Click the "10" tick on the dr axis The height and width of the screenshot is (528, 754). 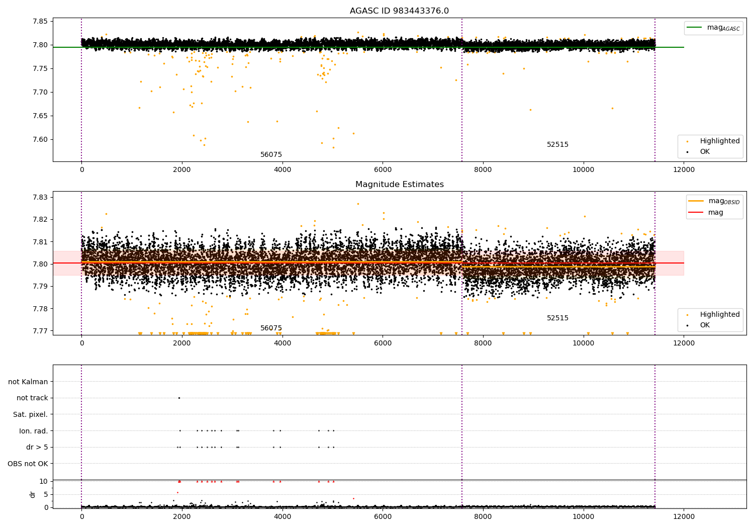tap(44, 482)
